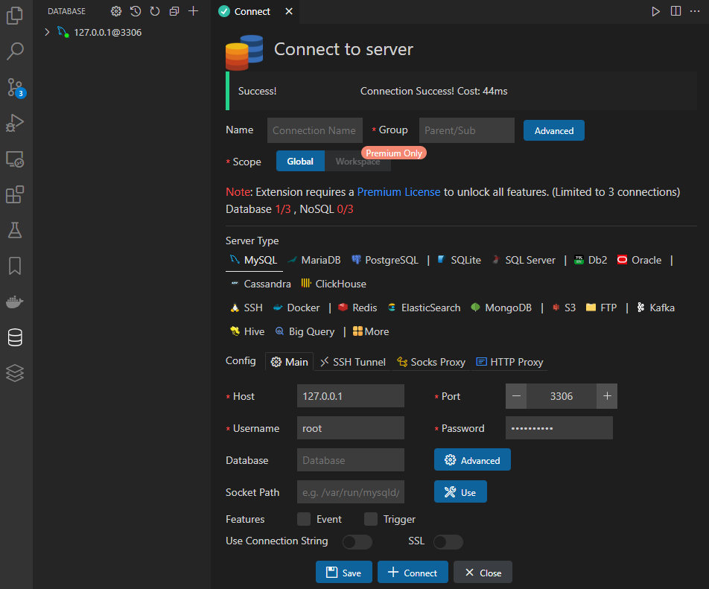Open the Explorer view in activity bar
This screenshot has height=589, width=709.
[x=15, y=16]
